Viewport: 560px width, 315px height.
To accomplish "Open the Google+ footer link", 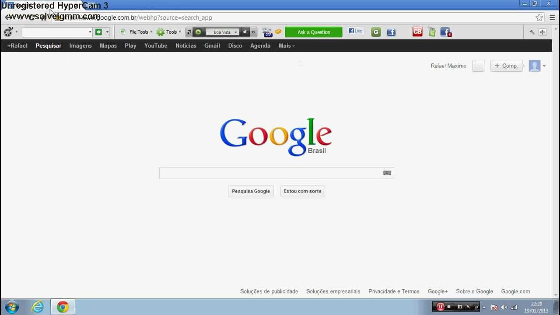I will click(x=437, y=291).
